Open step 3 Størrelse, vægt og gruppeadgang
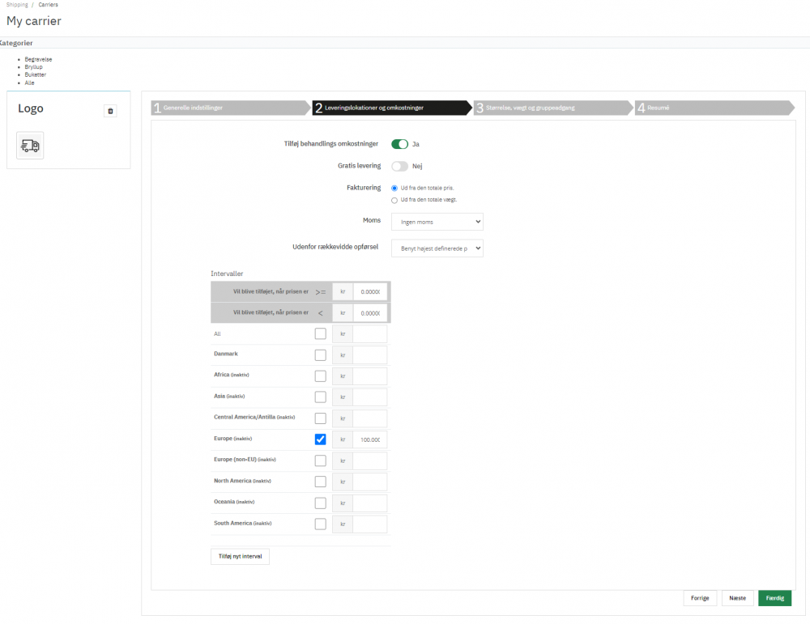Viewport: 810px width, 624px height. tap(552, 108)
